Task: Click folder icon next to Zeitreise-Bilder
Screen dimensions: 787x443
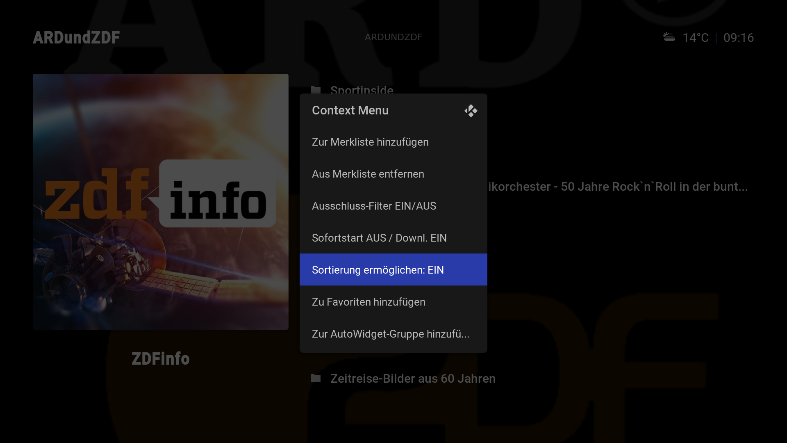Action: pos(316,378)
